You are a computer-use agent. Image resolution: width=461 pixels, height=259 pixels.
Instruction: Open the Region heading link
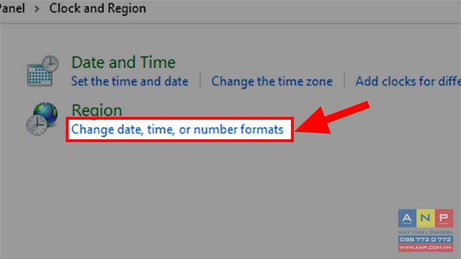pyautogui.click(x=97, y=111)
